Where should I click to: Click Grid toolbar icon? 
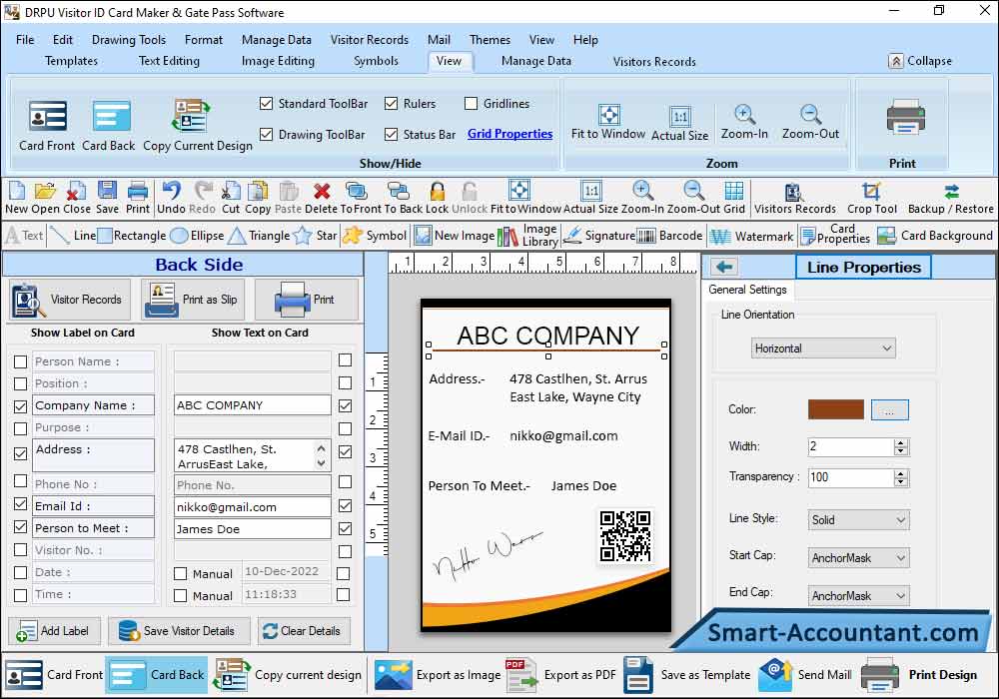click(734, 191)
